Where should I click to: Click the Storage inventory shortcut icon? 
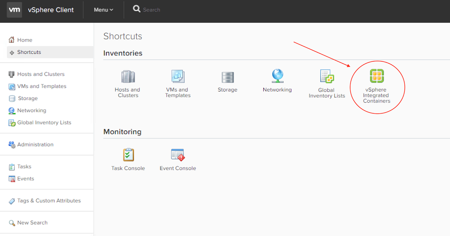click(x=228, y=77)
